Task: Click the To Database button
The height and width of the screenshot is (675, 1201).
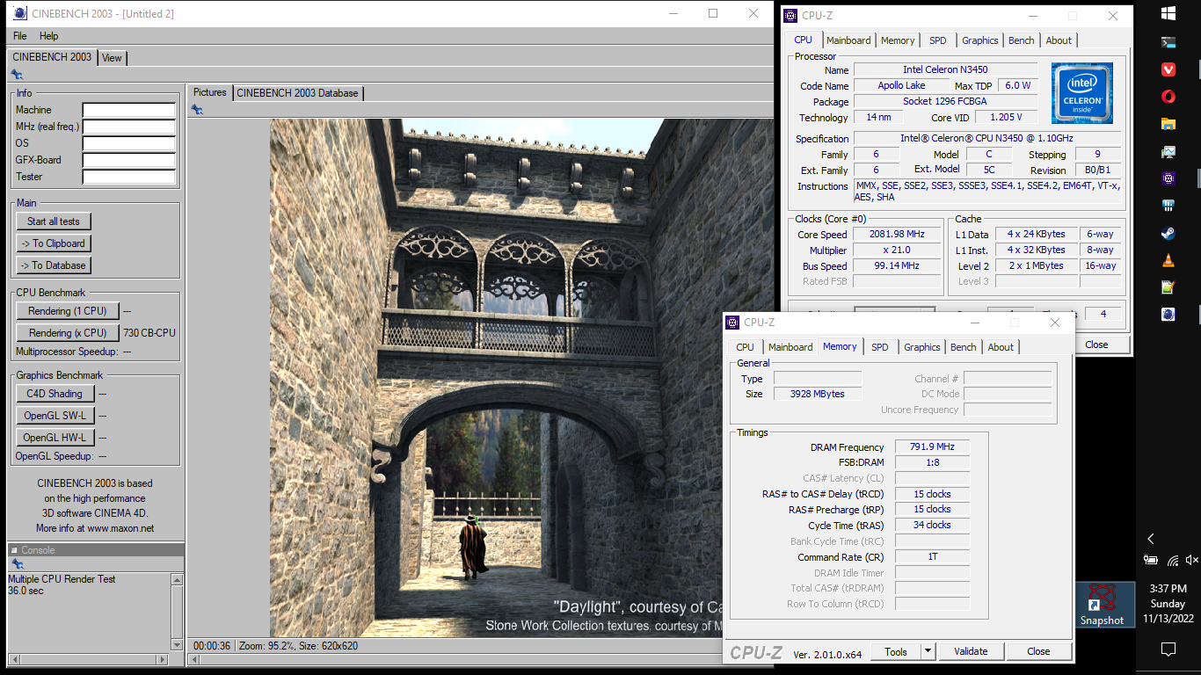Action: (54, 265)
